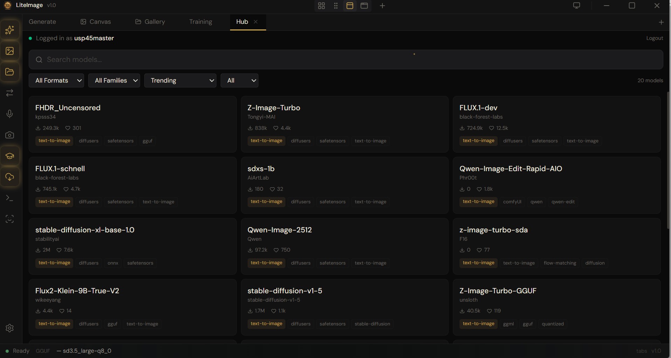Open the image panel from the left sidebar
This screenshot has height=358, width=671.
(x=9, y=51)
